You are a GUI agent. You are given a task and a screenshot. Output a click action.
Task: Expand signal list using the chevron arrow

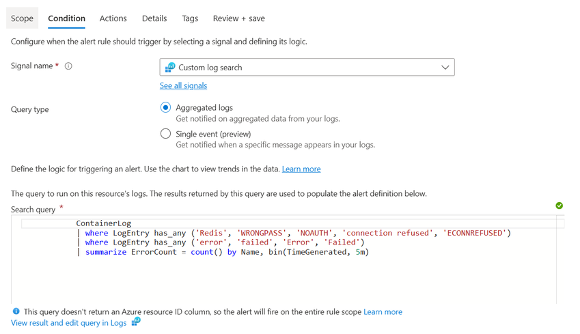pyautogui.click(x=445, y=68)
